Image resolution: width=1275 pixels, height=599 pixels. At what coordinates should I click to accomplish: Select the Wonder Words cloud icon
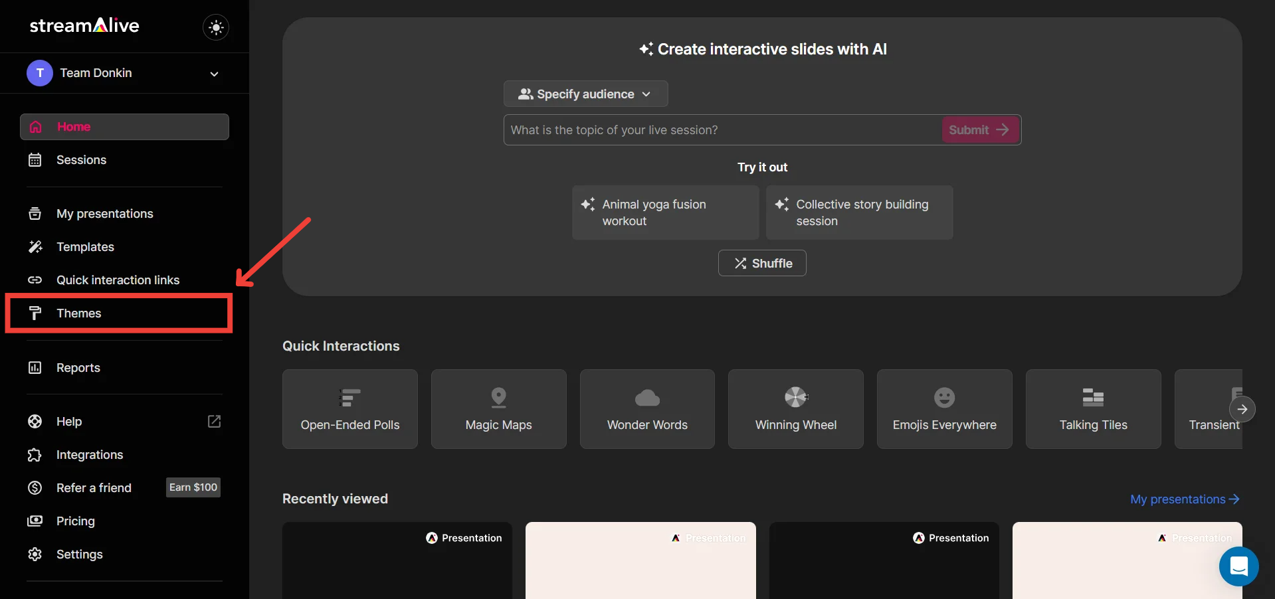click(x=647, y=398)
